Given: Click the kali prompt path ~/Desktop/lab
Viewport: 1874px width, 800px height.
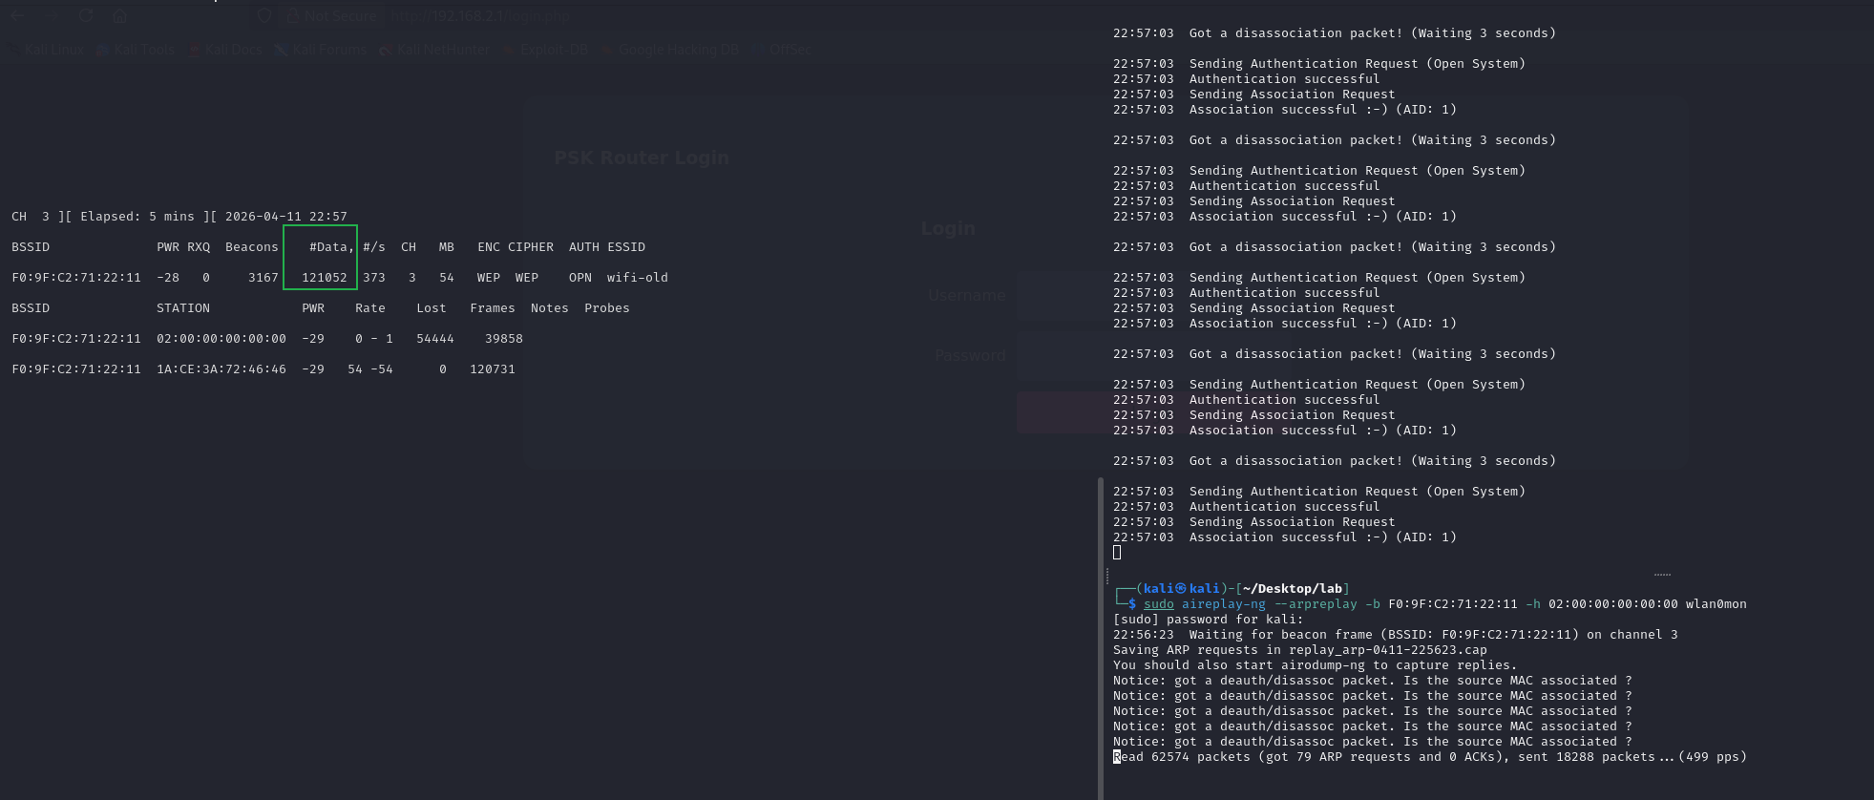Looking at the screenshot, I should point(1293,589).
